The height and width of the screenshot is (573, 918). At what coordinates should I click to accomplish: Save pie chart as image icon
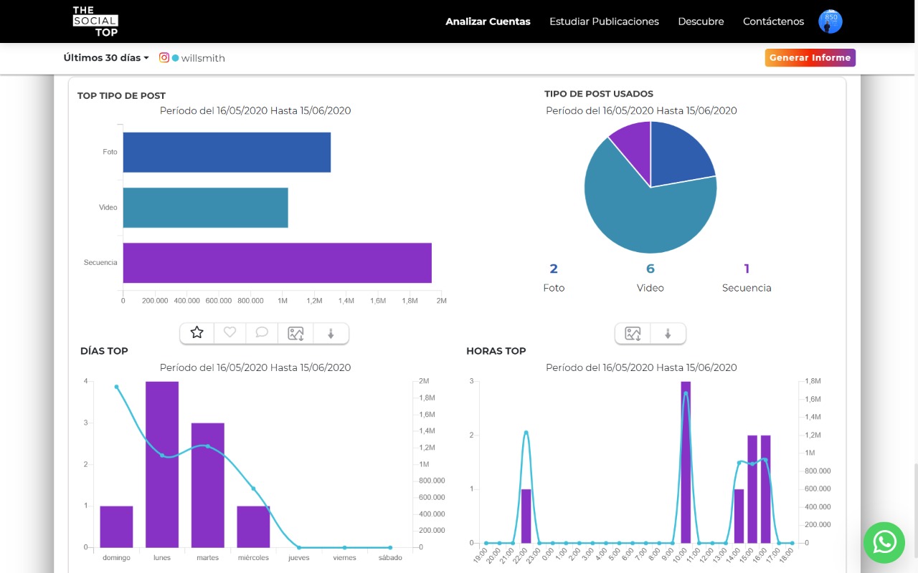tap(633, 333)
